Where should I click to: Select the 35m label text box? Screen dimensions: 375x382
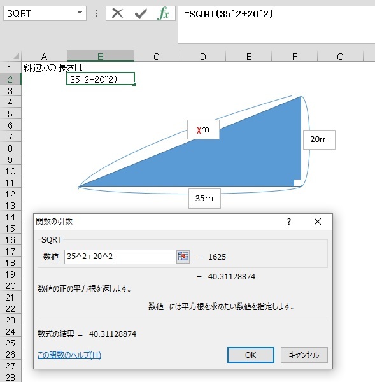(x=204, y=198)
